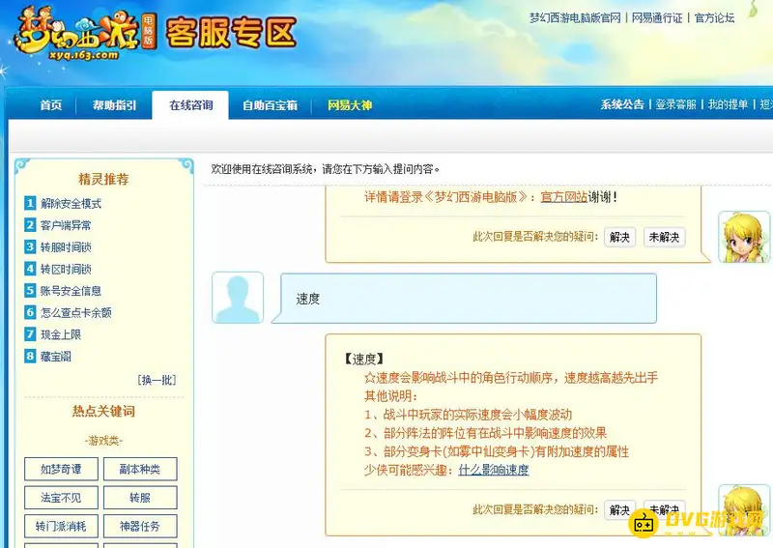Click the number 5 badge icon
The image size is (773, 548).
pyautogui.click(x=30, y=290)
